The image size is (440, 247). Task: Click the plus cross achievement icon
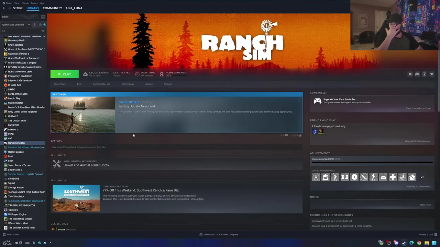393,177
